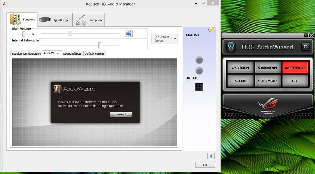Select SOUNDSCAPE mode in ROG AudioWizard
315x174 pixels.
point(268,68)
